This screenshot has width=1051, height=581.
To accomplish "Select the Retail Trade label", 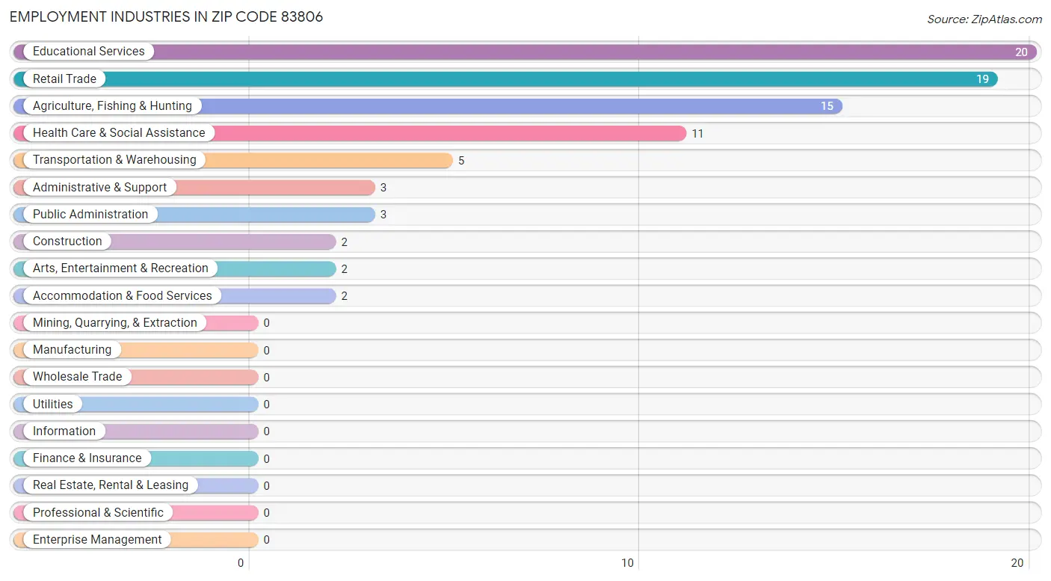I will tap(64, 79).
